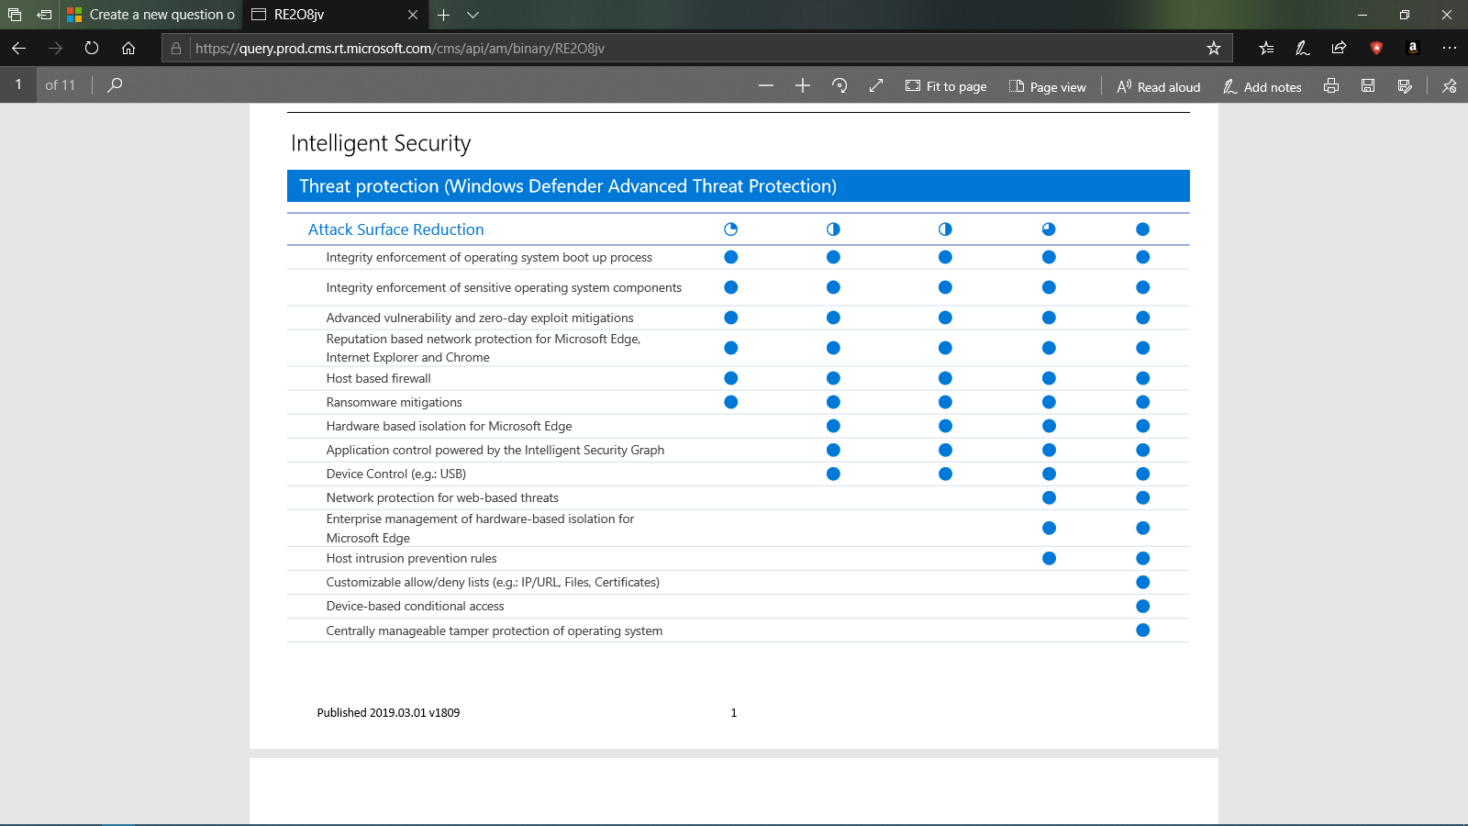Unpin the PDF toolbar
The height and width of the screenshot is (826, 1468).
coord(1450,85)
